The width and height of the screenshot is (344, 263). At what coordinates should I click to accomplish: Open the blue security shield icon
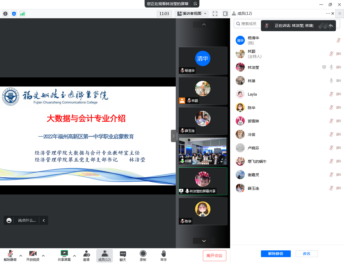tap(14, 14)
